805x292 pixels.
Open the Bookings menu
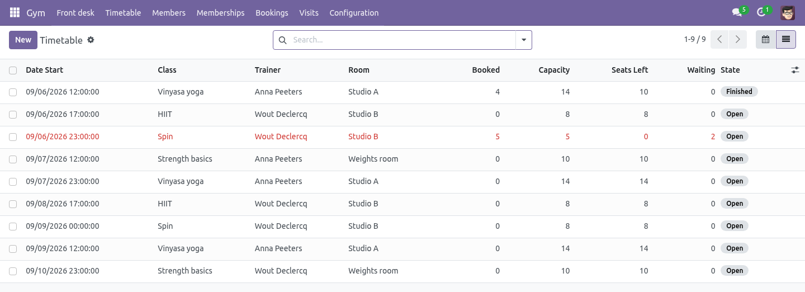tap(272, 12)
